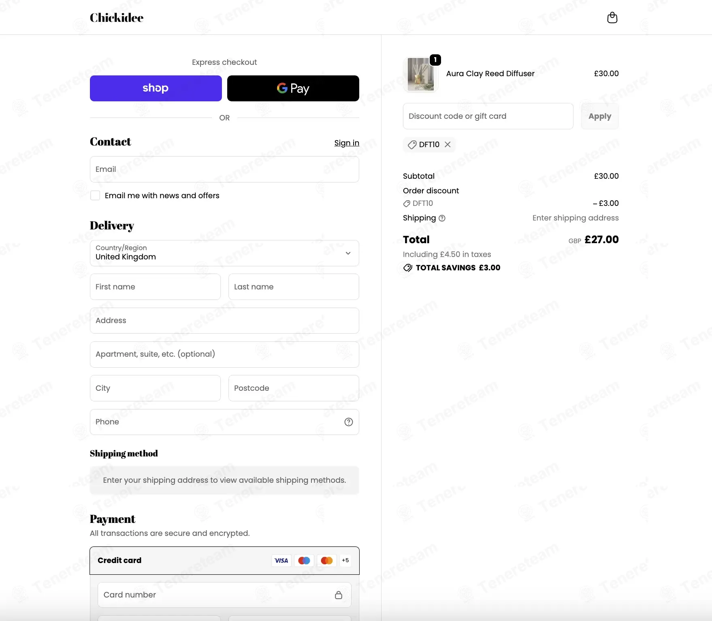The height and width of the screenshot is (621, 712).
Task: Click the Express checkout heading
Action: coord(224,62)
